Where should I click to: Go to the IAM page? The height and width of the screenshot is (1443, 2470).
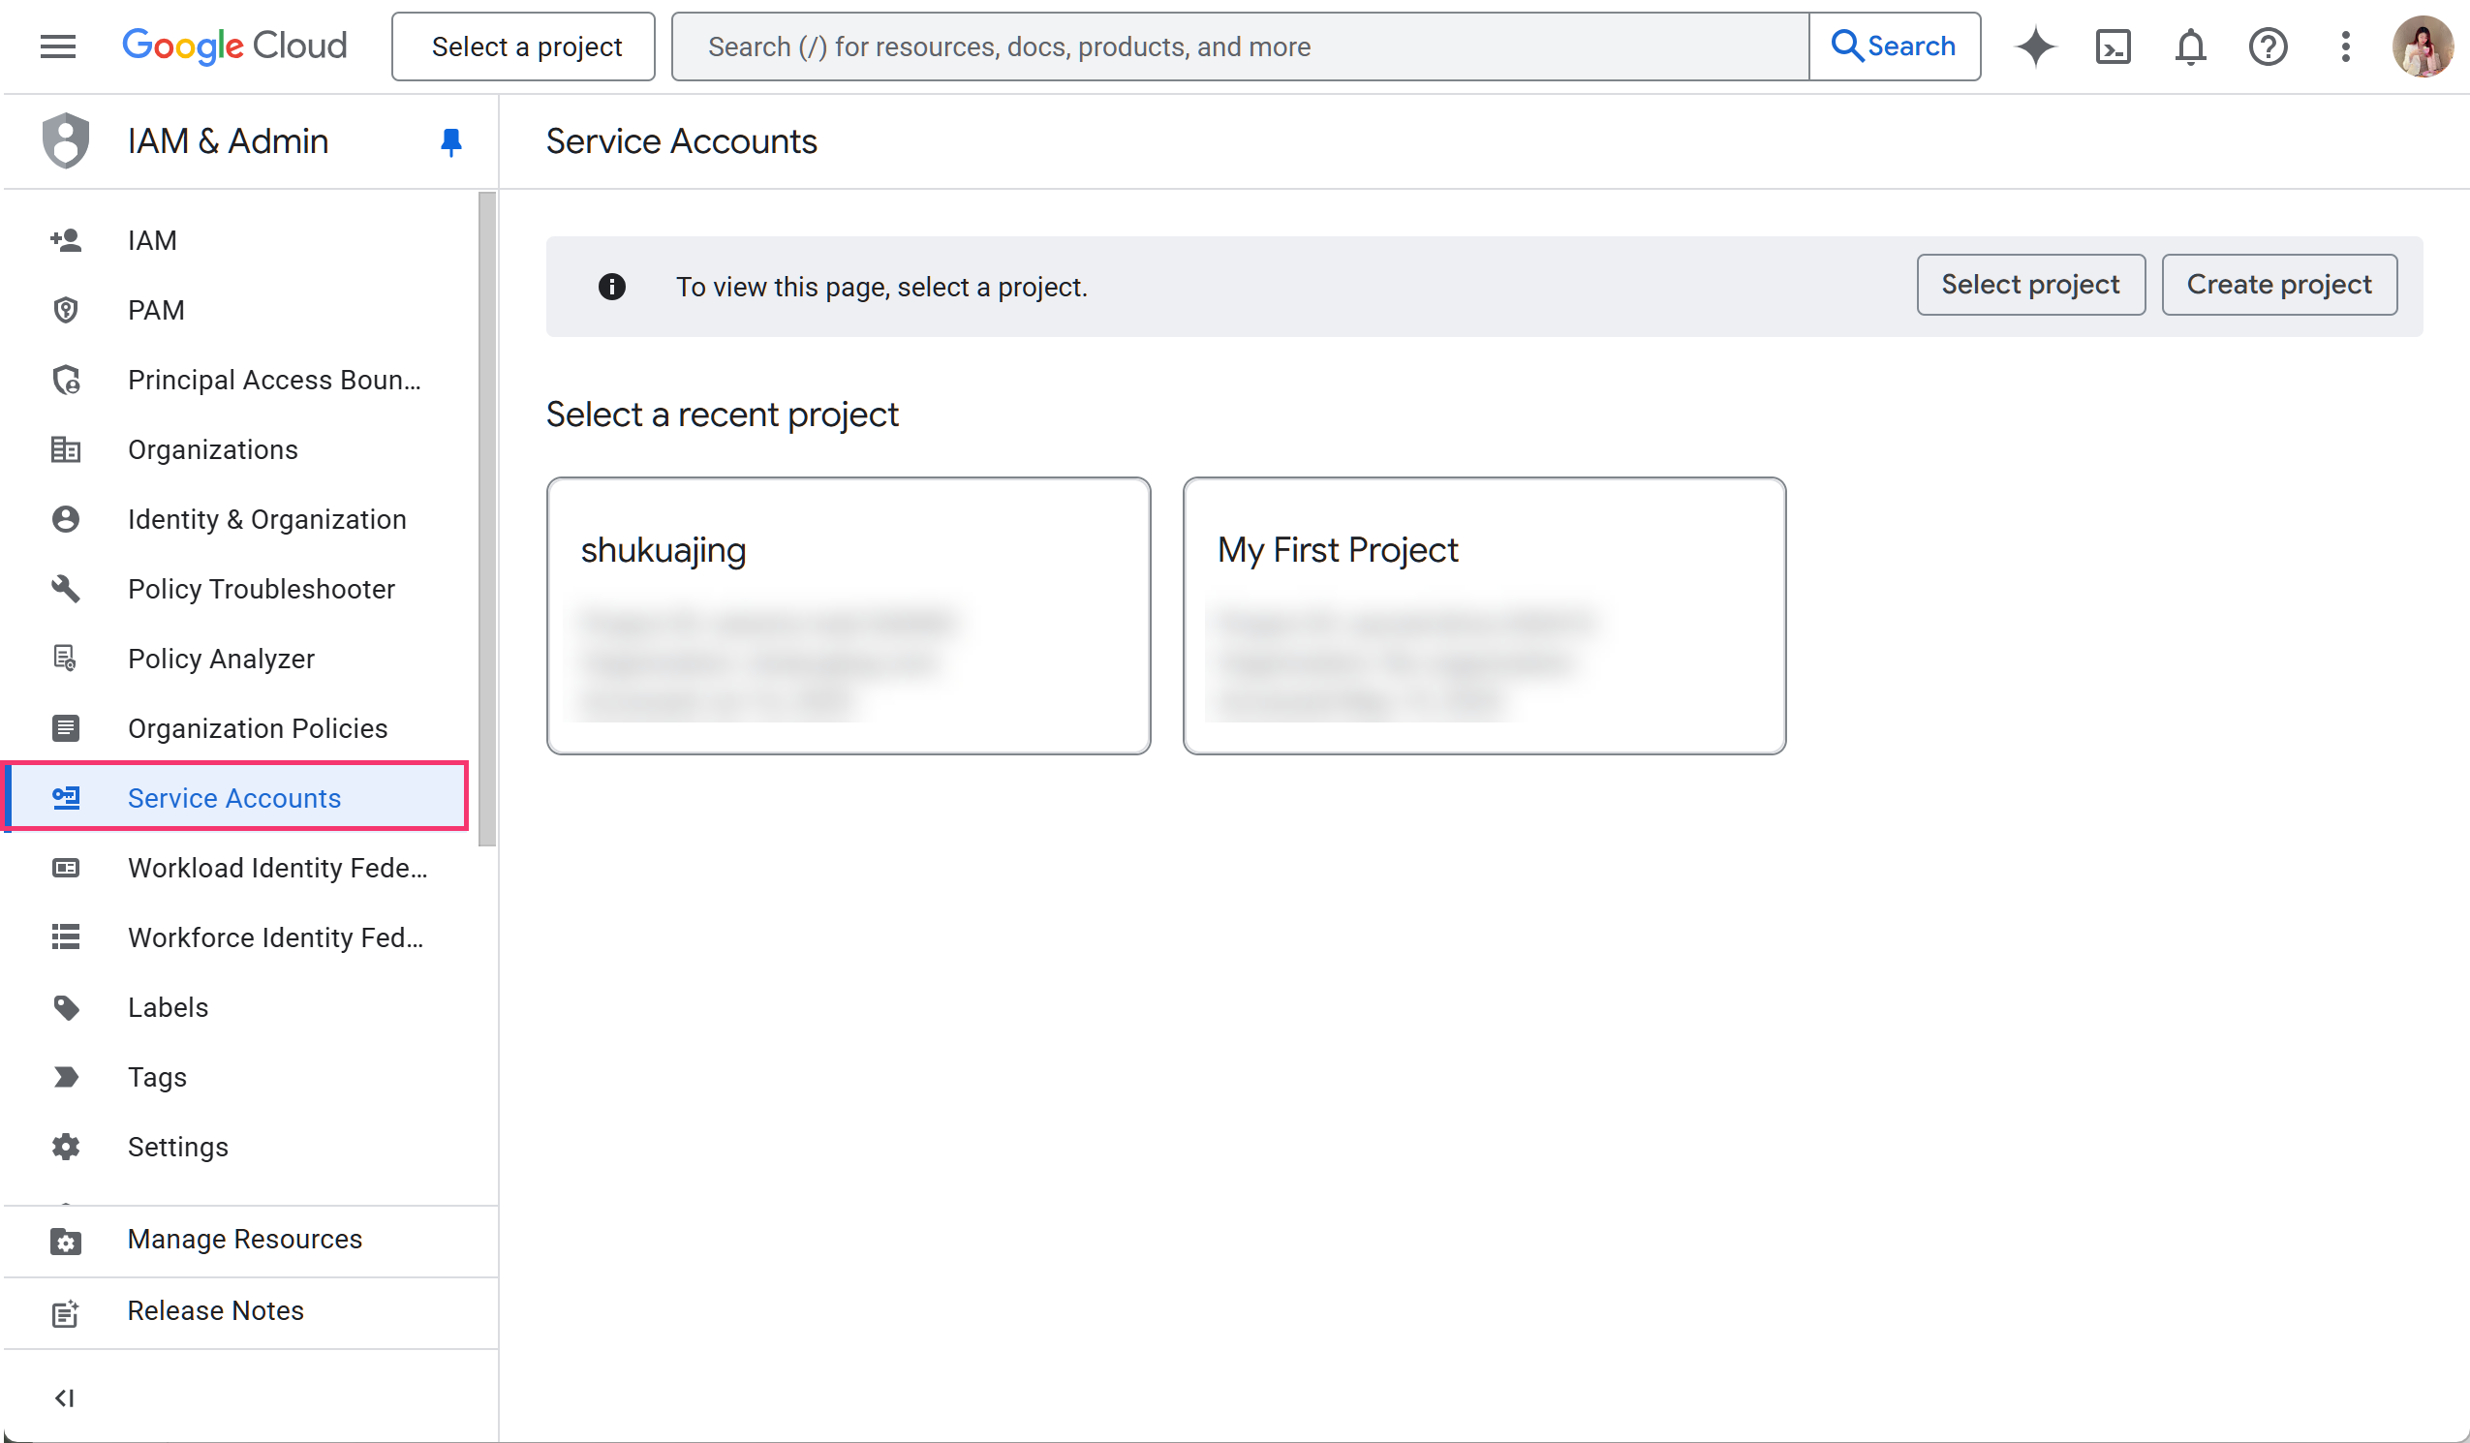[x=237, y=240]
